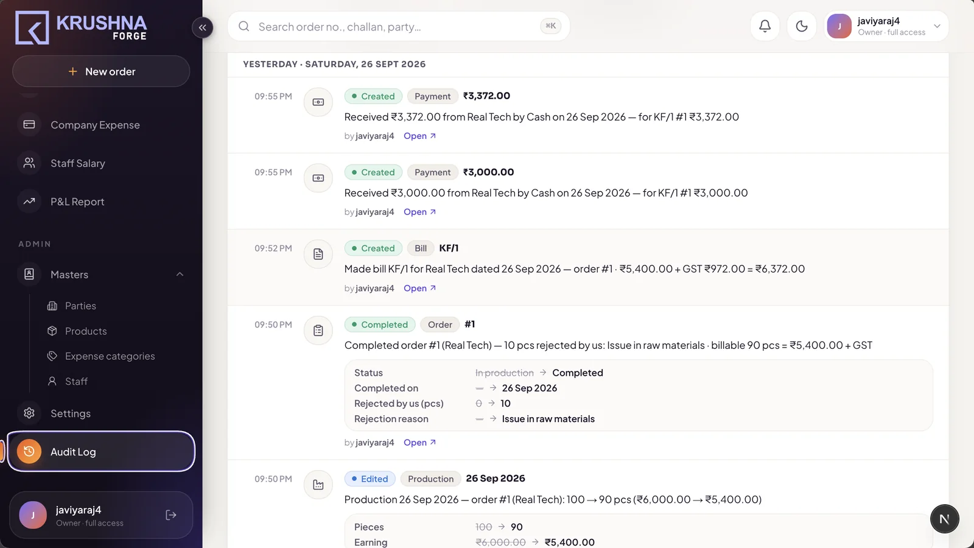Click the round N button at bottom right
This screenshot has height=548, width=974.
(944, 519)
